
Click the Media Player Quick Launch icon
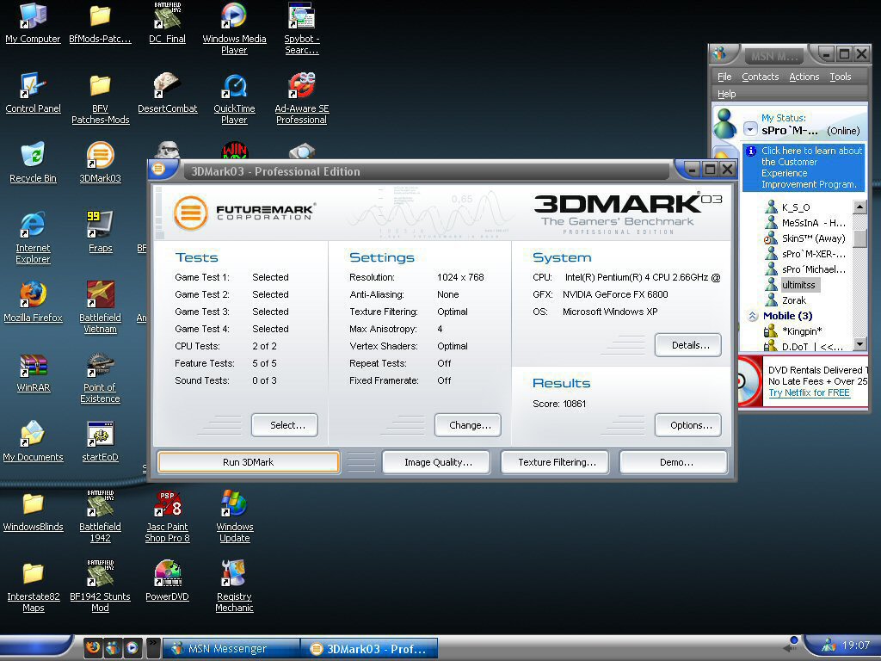tap(132, 648)
